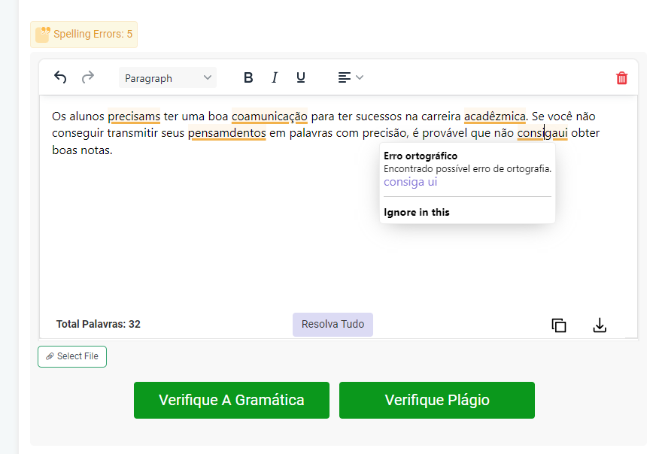Click the misspelled word 'acadêzmica'
The width and height of the screenshot is (656, 454).
(495, 117)
